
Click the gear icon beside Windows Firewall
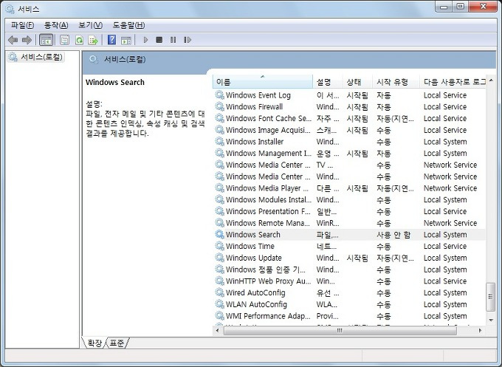(x=220, y=106)
